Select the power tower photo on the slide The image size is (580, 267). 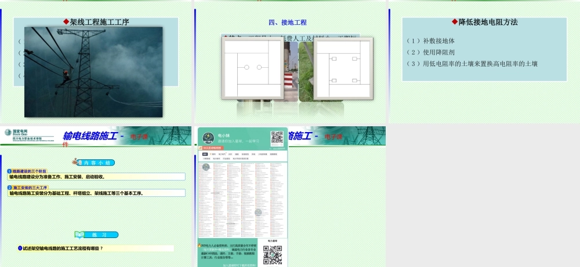tap(93, 72)
